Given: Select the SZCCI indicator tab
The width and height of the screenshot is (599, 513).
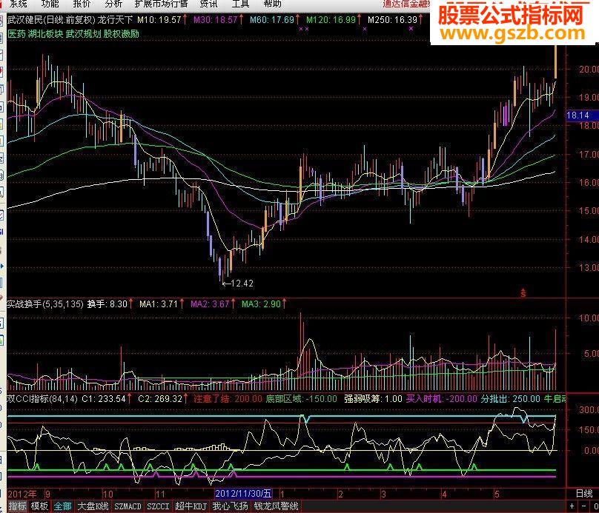Looking at the screenshot, I should pos(158,506).
